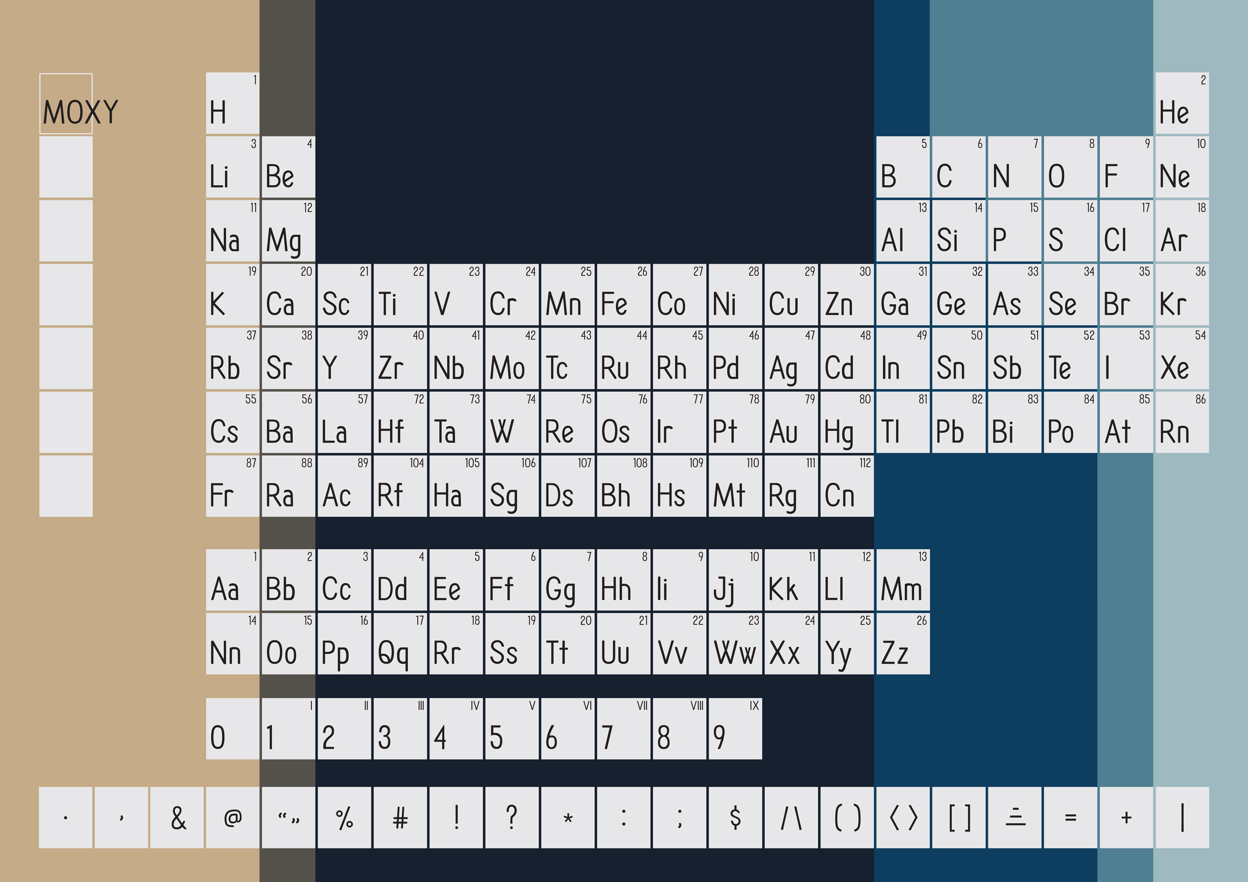This screenshot has height=882, width=1248.
Task: Select the Gold Au element tile
Action: tap(791, 422)
